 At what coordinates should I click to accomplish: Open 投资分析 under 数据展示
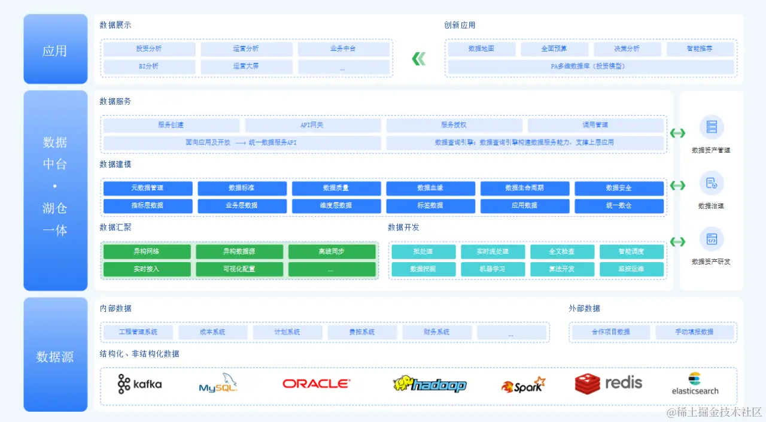[148, 48]
